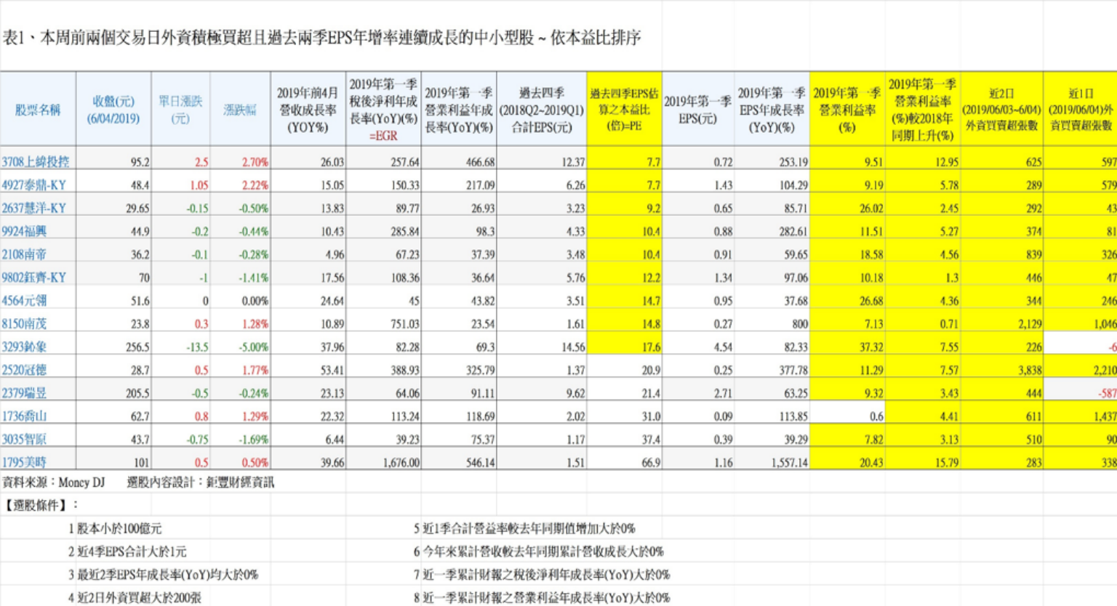Click the 股票名稱 column header
1117x606 pixels.
[x=38, y=110]
